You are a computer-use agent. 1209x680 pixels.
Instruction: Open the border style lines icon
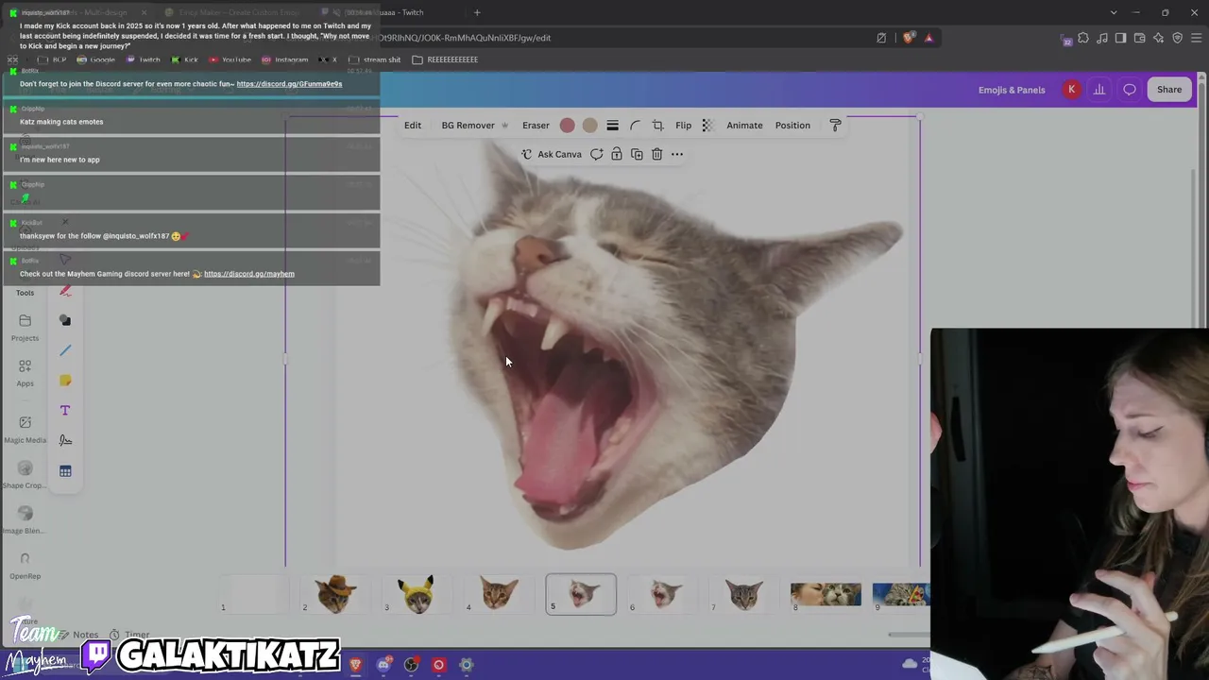[612, 126]
